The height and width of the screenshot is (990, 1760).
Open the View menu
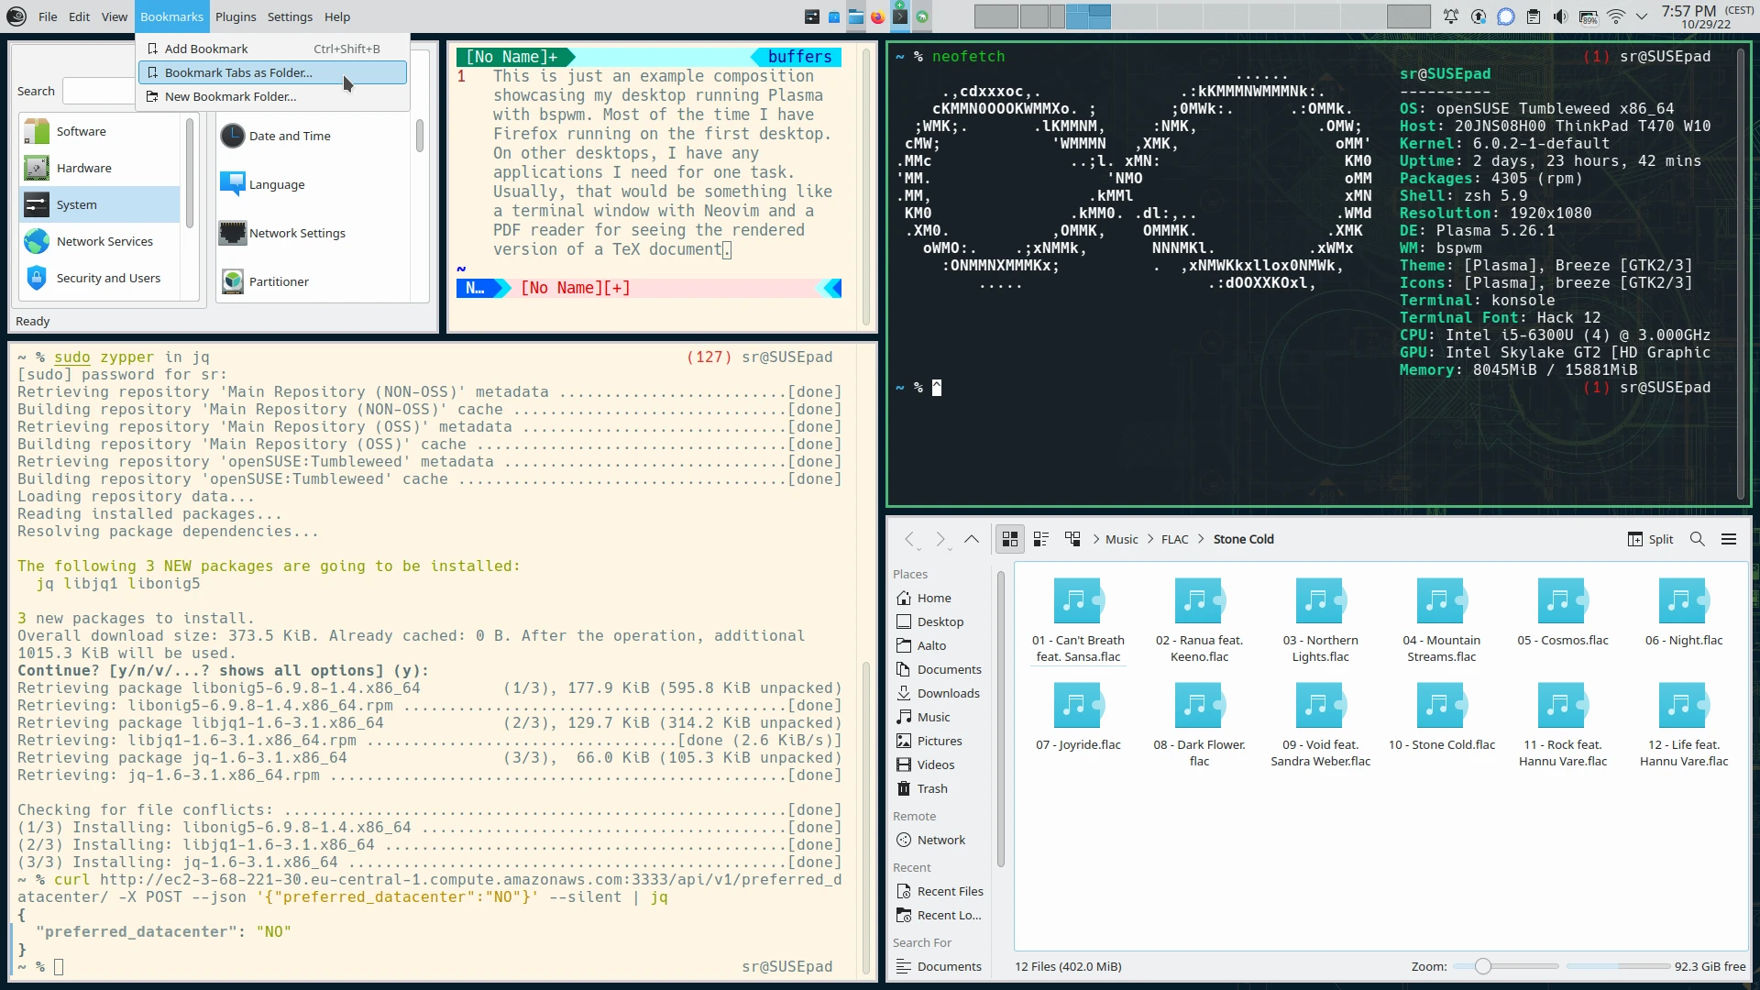115,16
